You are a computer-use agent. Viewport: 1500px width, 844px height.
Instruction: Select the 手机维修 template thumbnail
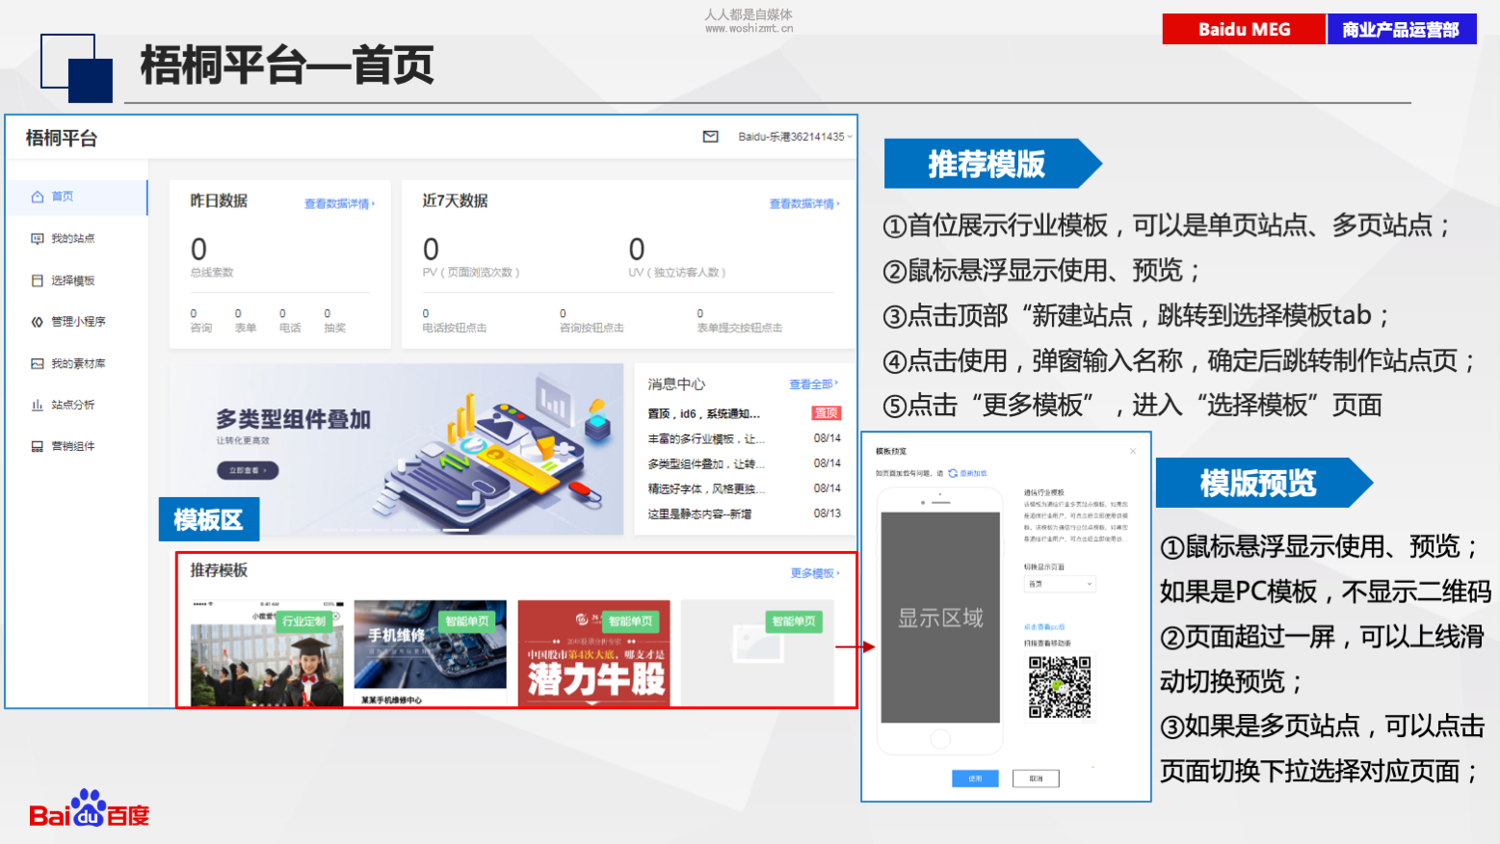tap(430, 654)
